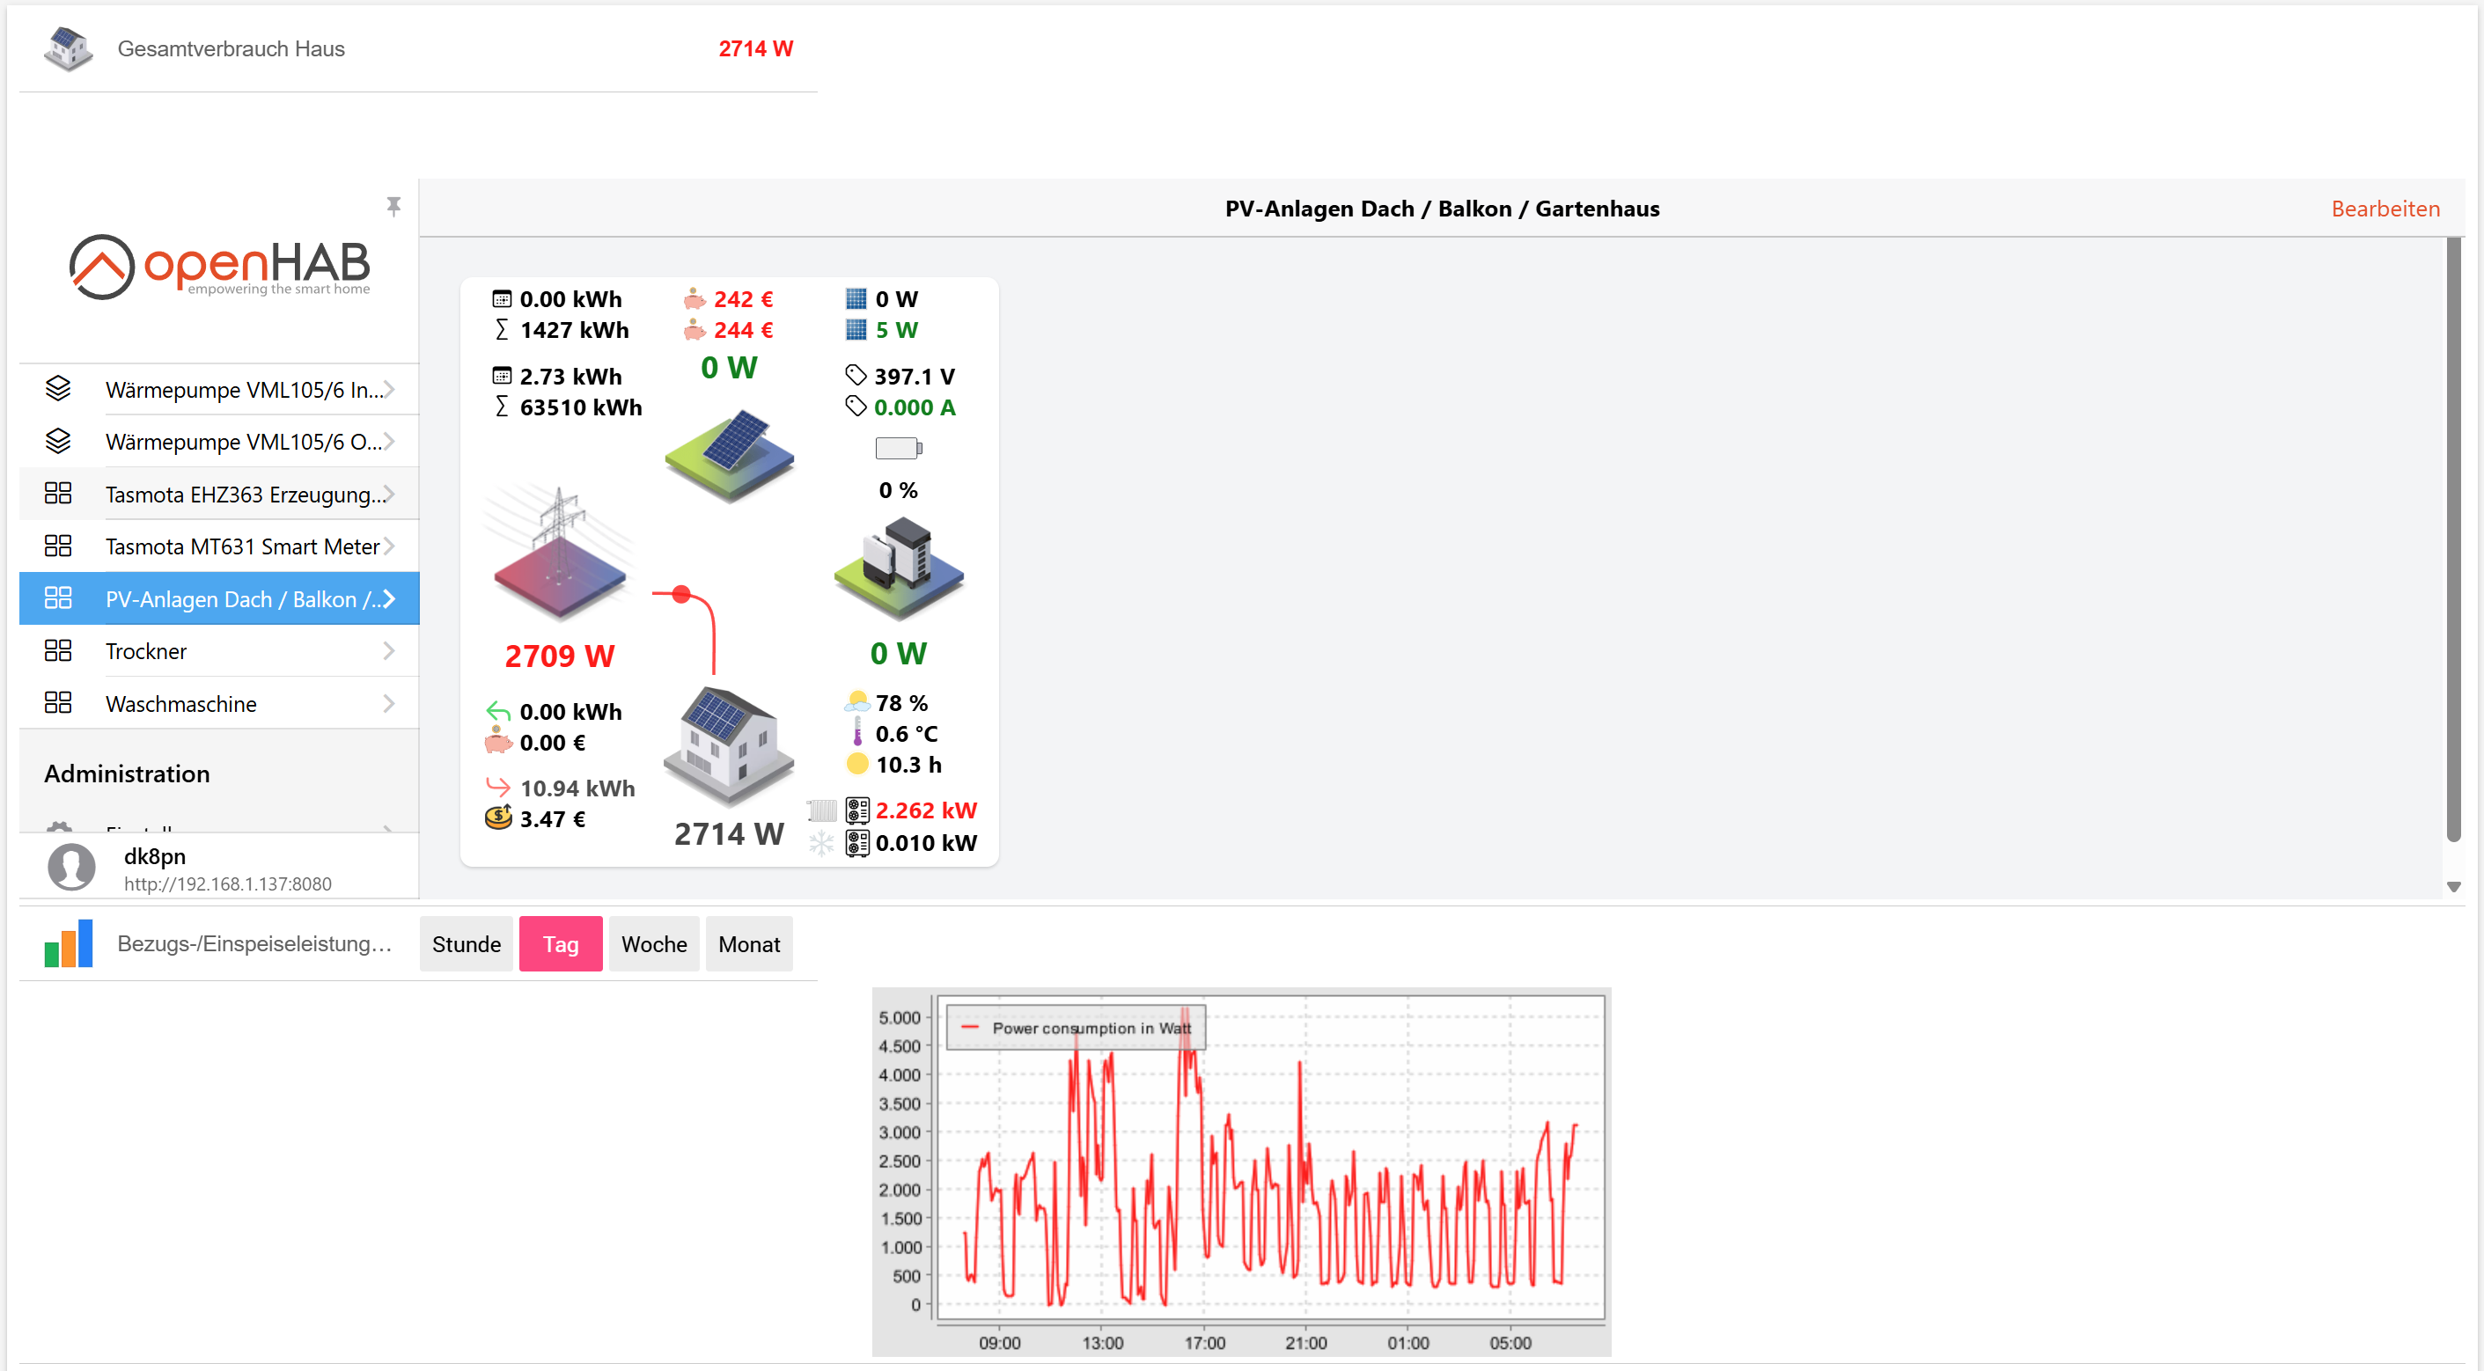Select the Tag chart period
Viewport: 2484px width, 1371px height.
tap(560, 944)
